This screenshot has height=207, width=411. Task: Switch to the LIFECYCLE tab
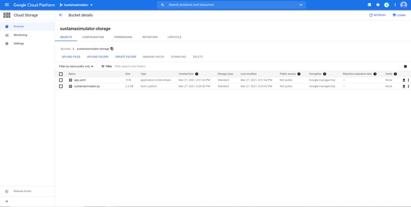[174, 37]
